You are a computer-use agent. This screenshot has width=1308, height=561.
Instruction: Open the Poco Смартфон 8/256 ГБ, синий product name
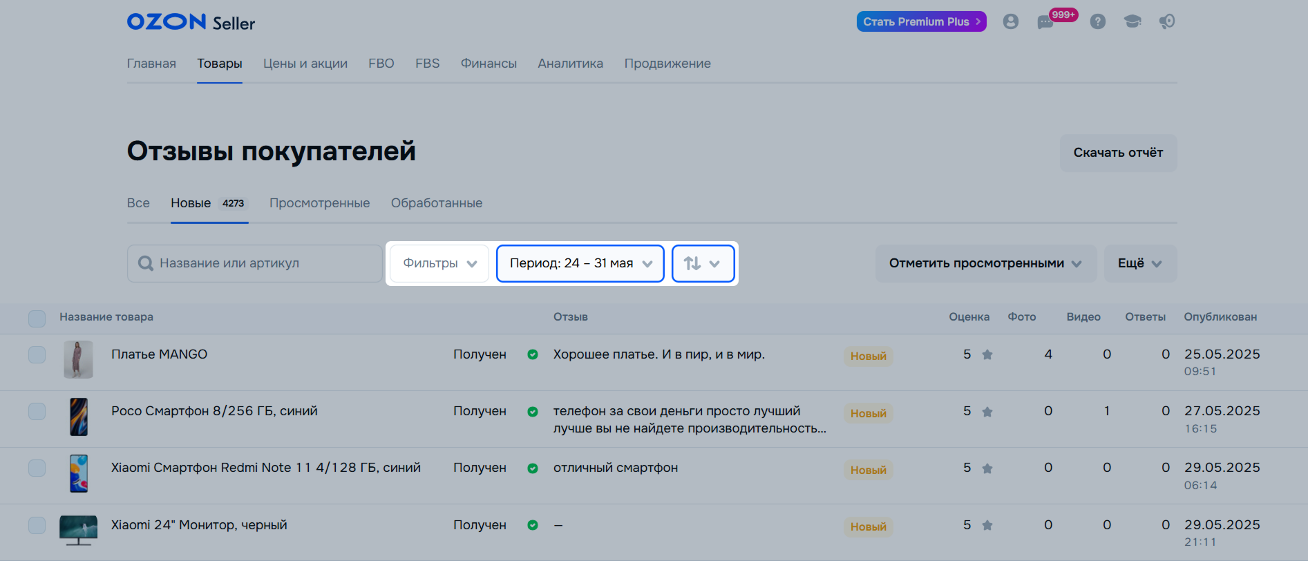coord(214,411)
